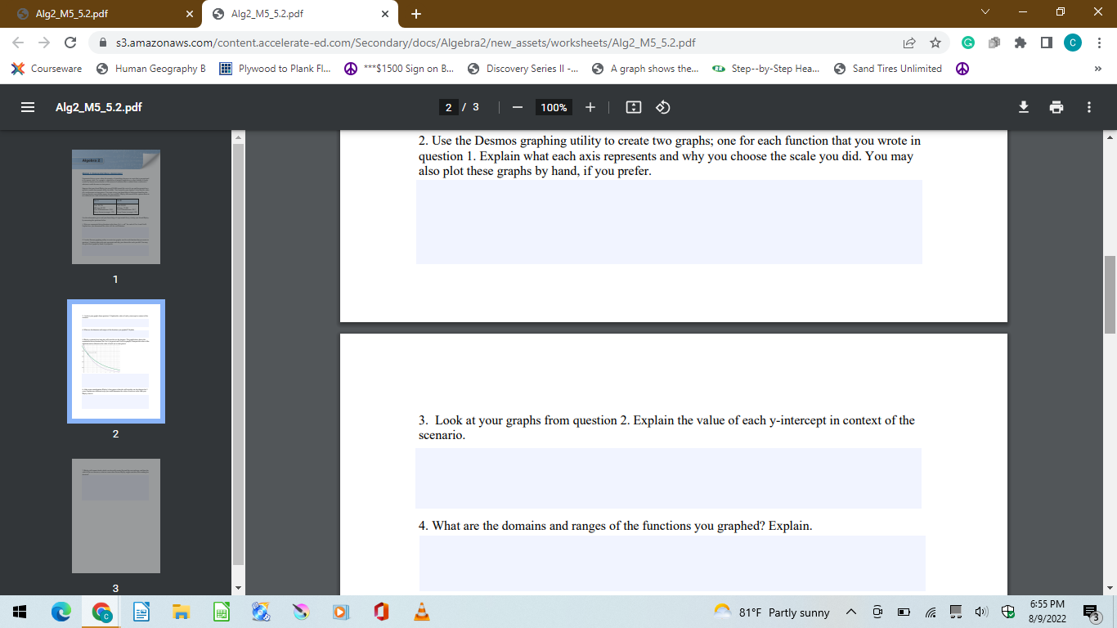Print the PDF document
This screenshot has height=628, width=1117.
1056,107
